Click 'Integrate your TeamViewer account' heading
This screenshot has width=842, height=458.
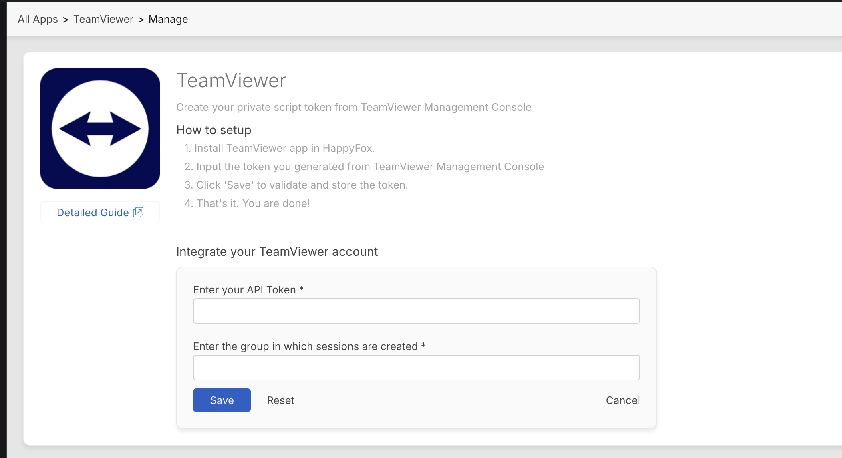277,252
